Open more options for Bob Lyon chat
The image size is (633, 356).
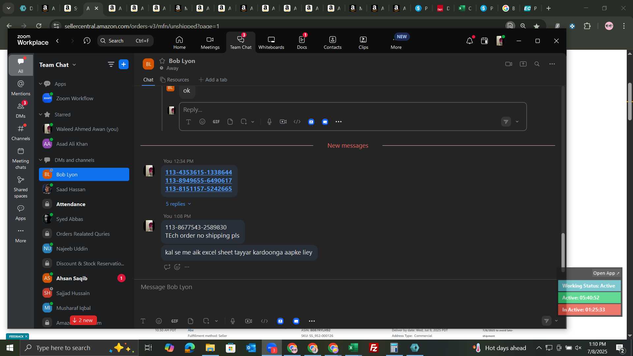(552, 64)
